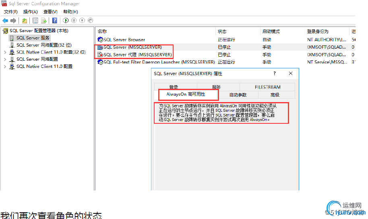Click the Export list toolbar icon

(43, 20)
